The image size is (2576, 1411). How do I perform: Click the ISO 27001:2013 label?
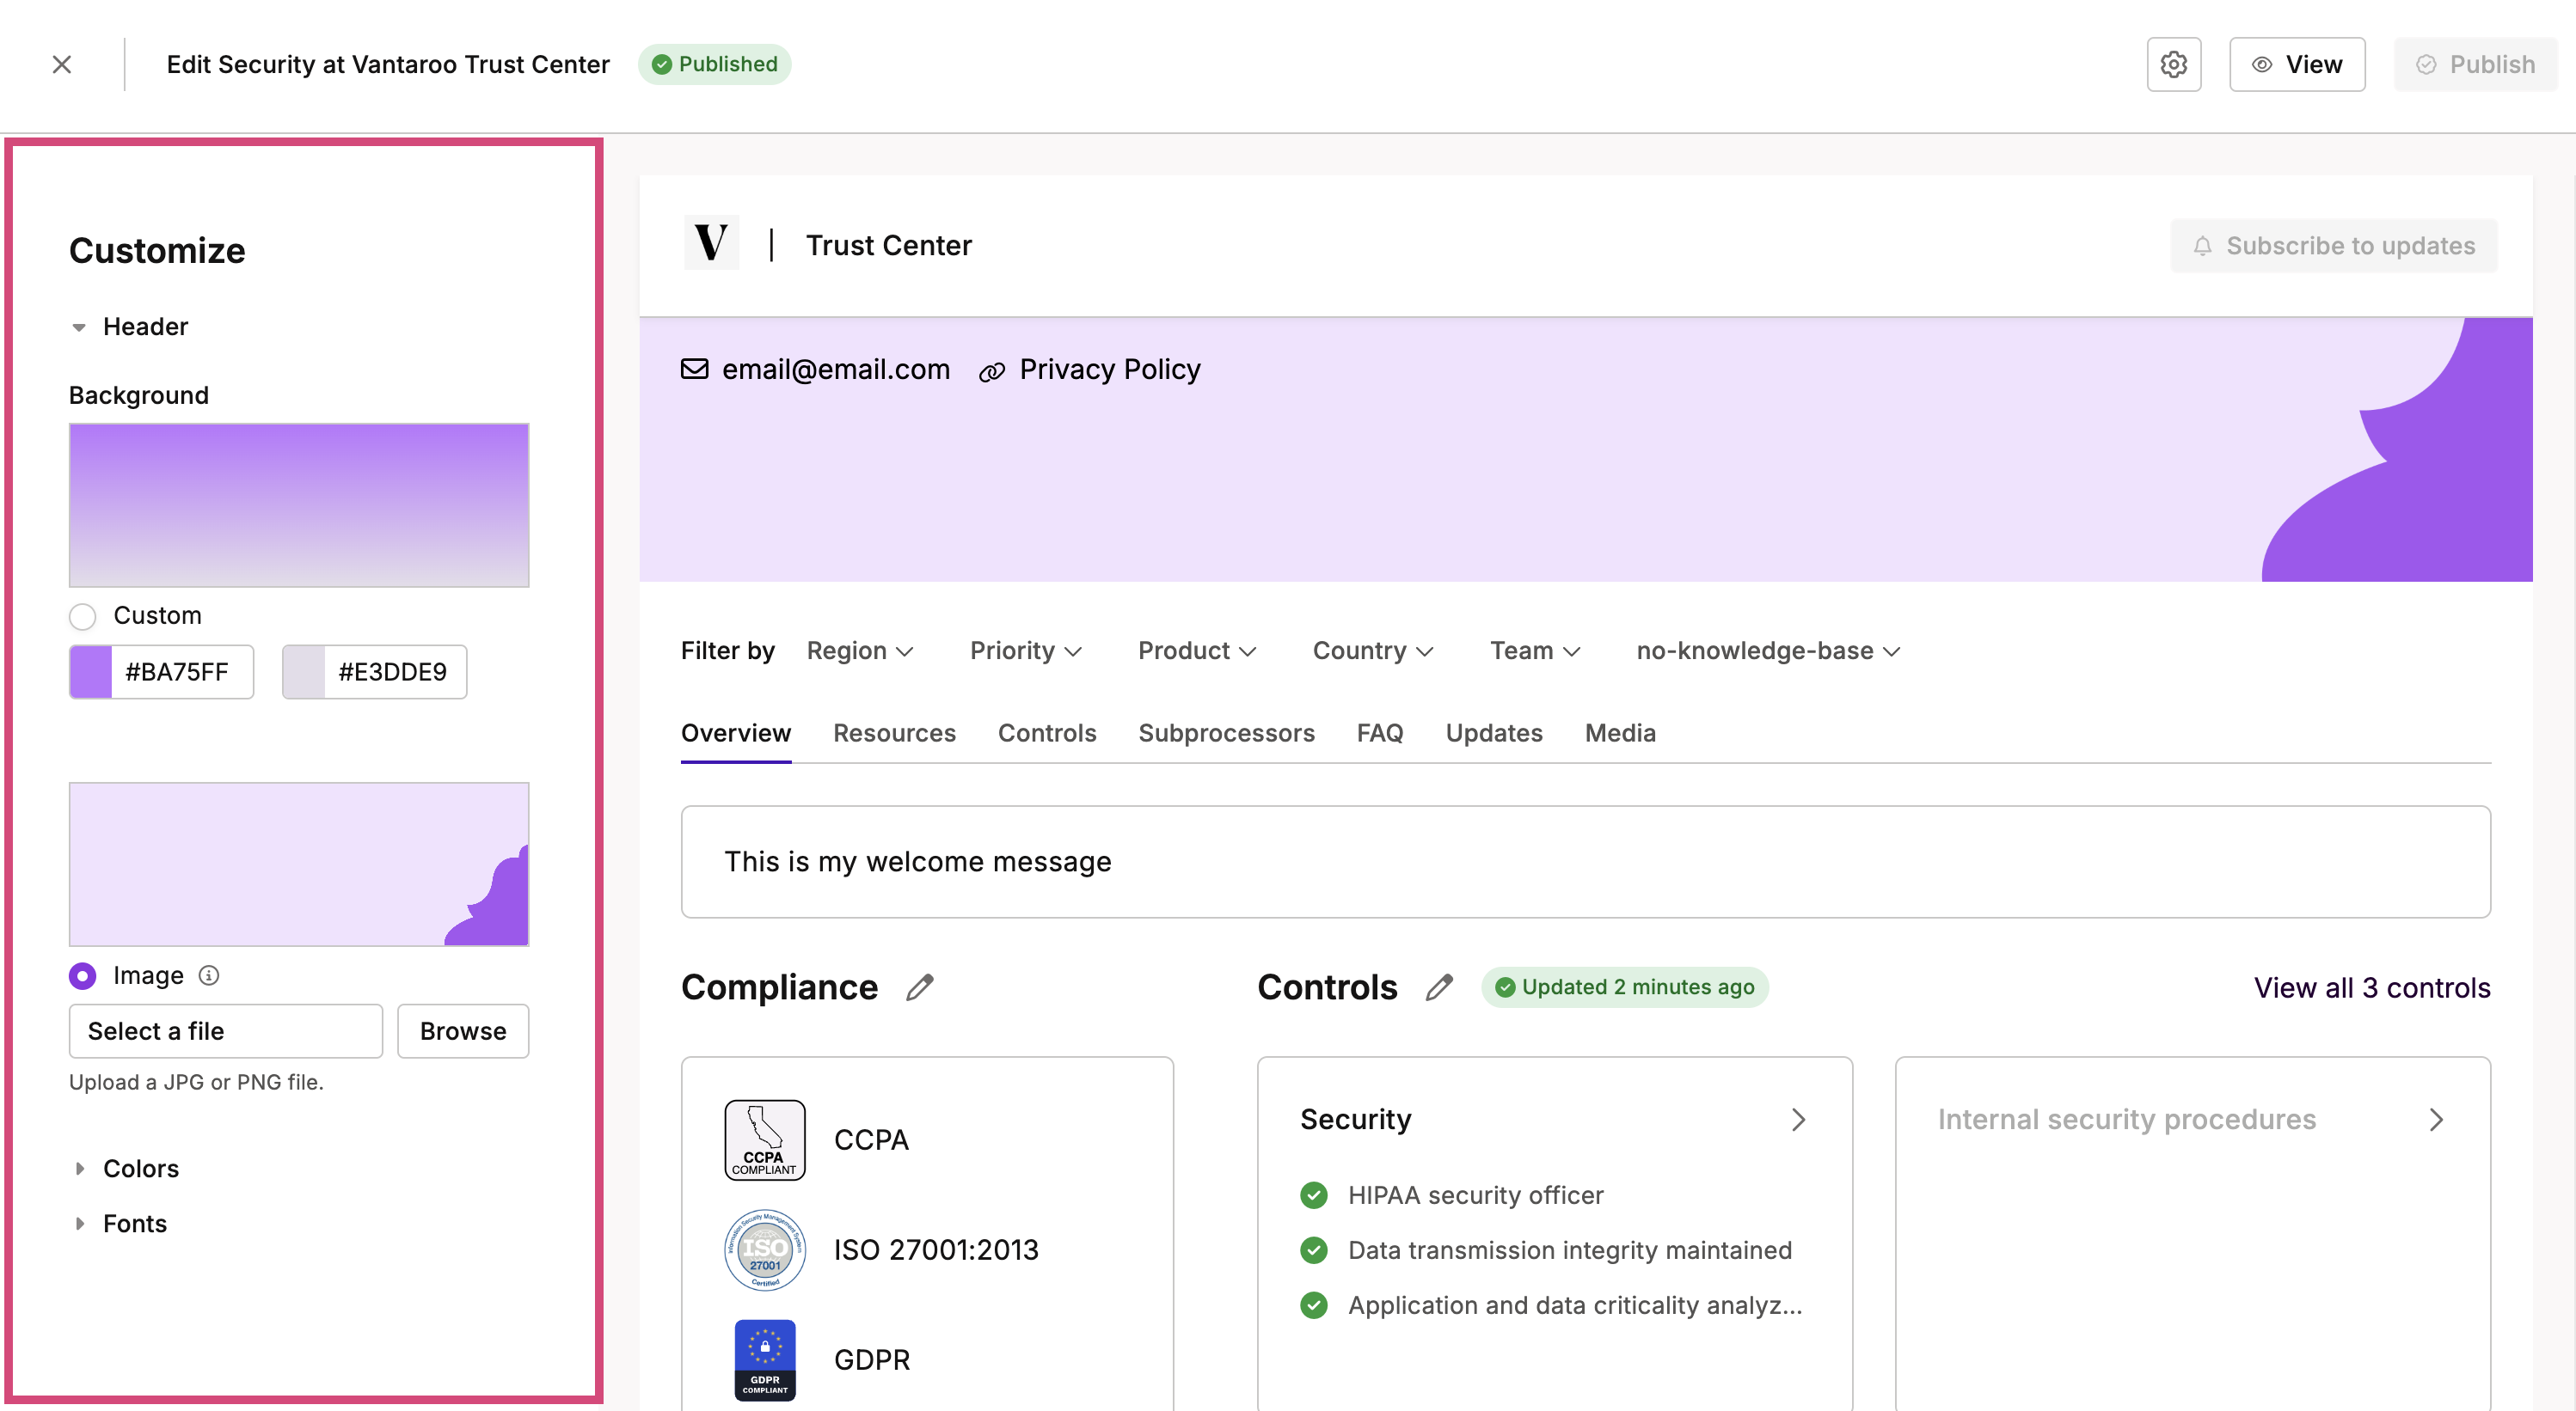pyautogui.click(x=936, y=1249)
